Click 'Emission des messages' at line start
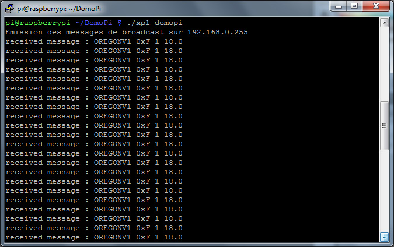 [x=54, y=33]
